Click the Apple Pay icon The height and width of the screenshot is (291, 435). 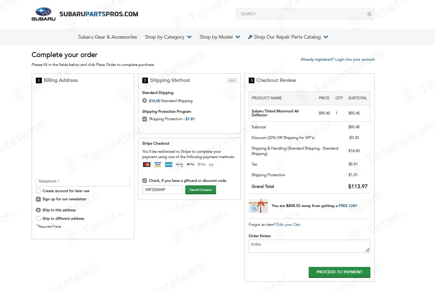point(191,164)
